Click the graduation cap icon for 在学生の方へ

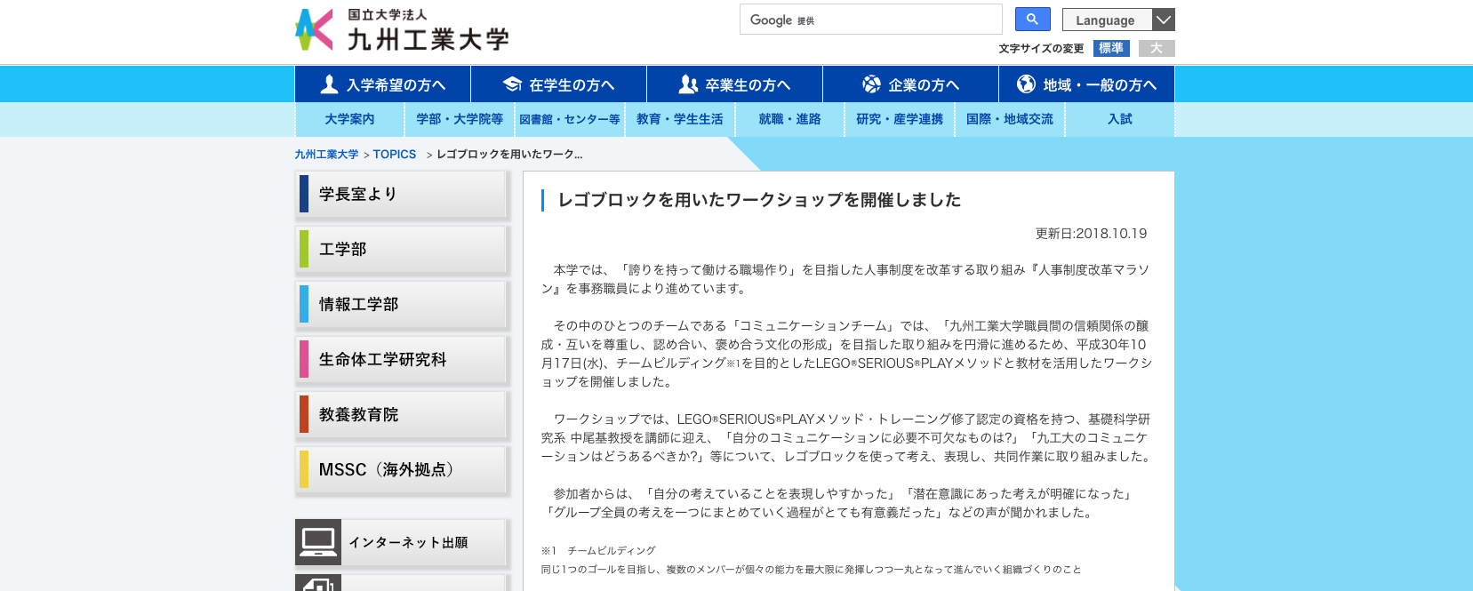pyautogui.click(x=512, y=84)
